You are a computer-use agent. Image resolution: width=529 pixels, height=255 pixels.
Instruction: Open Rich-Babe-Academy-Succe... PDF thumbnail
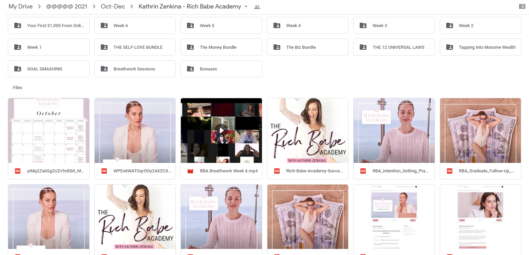pos(308,130)
